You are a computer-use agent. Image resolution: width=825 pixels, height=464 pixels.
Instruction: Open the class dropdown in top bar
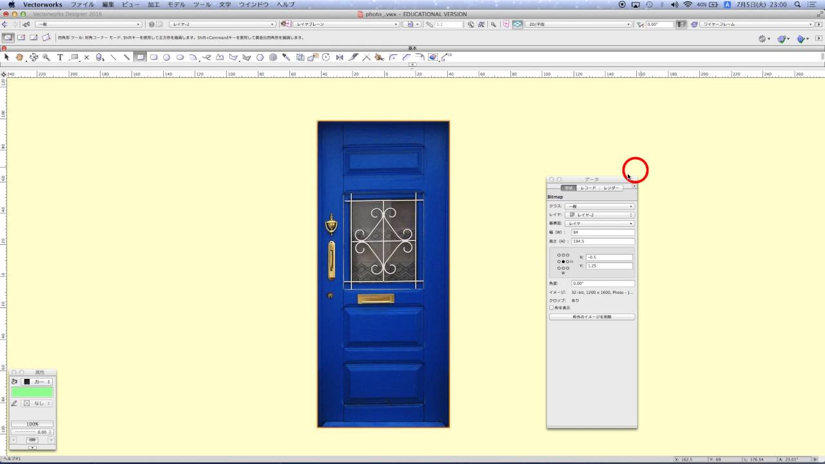click(x=88, y=24)
